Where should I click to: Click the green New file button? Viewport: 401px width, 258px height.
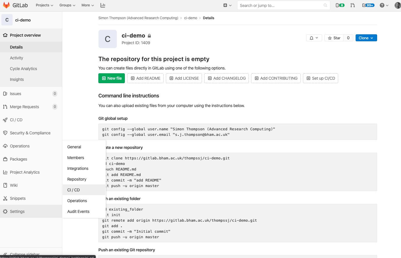111,78
